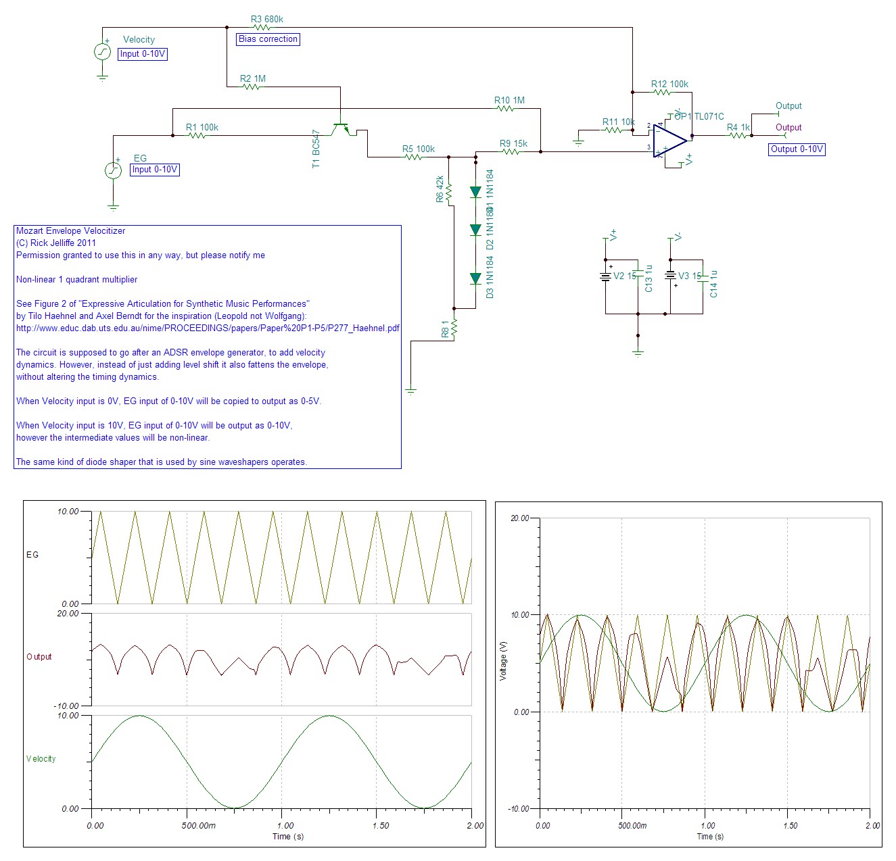Click the R3 680k resistor symbol
Screen dimensions: 896x861
click(x=261, y=28)
